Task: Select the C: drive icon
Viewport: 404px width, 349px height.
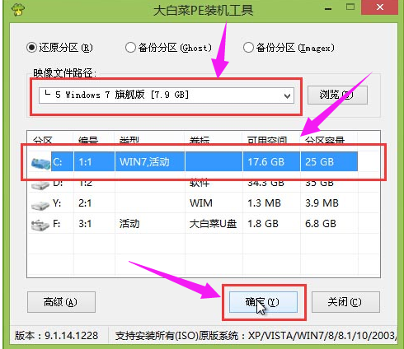Action: coord(40,164)
